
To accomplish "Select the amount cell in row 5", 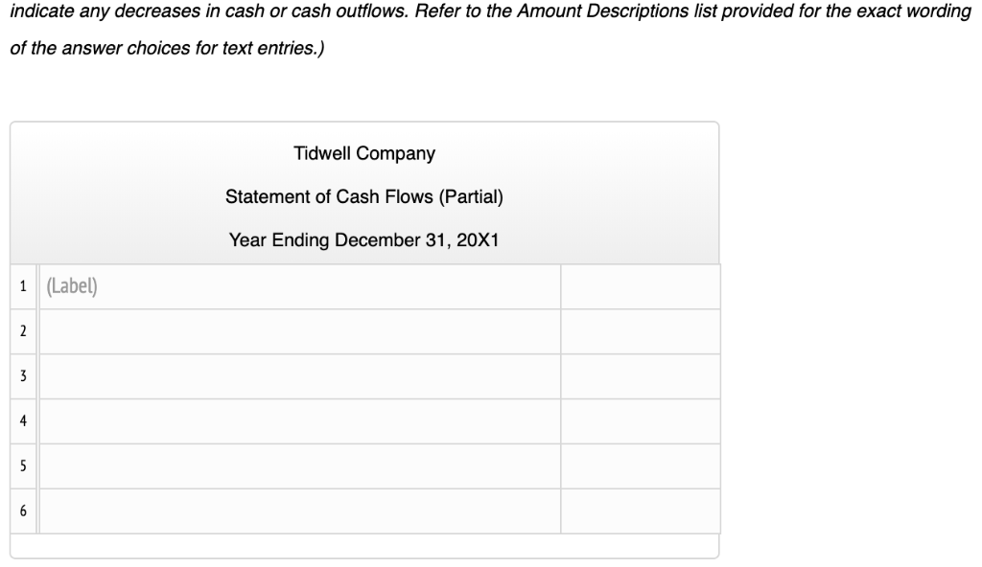I will 640,465.
